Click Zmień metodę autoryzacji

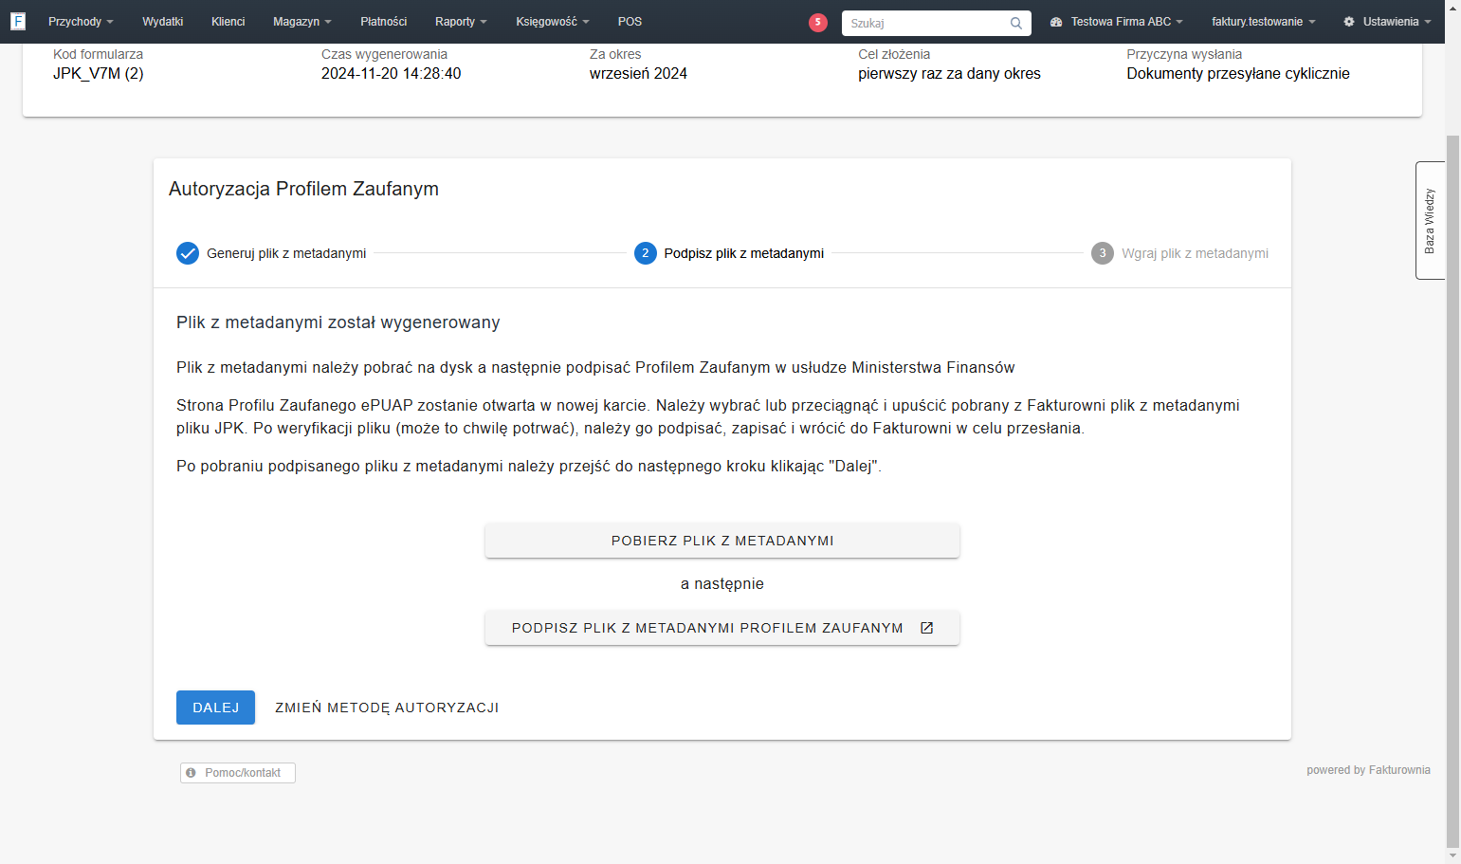tap(387, 708)
